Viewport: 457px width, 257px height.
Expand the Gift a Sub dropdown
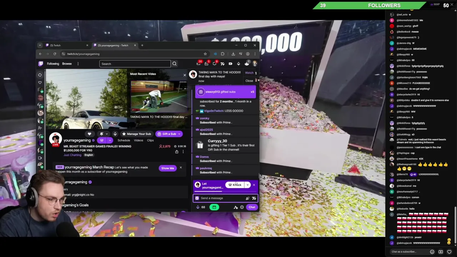[x=179, y=134]
